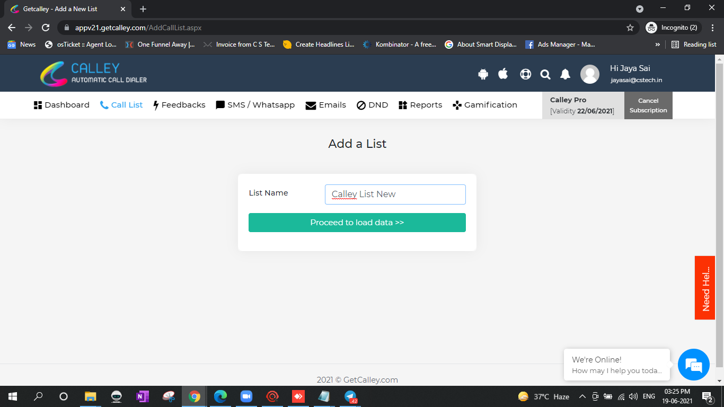Open the News bookmark
The width and height of the screenshot is (724, 407).
(x=22, y=45)
